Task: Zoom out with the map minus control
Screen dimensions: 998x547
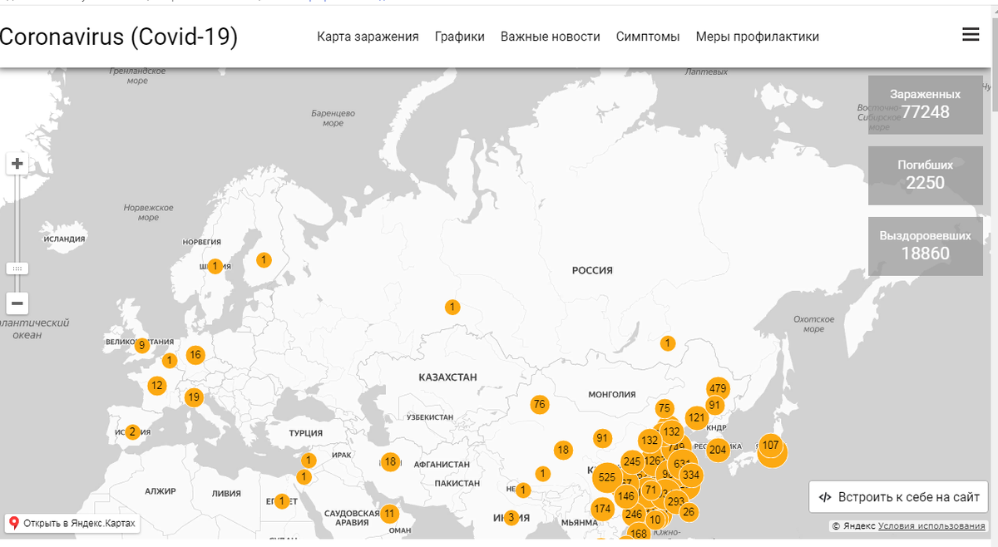Action: (17, 303)
